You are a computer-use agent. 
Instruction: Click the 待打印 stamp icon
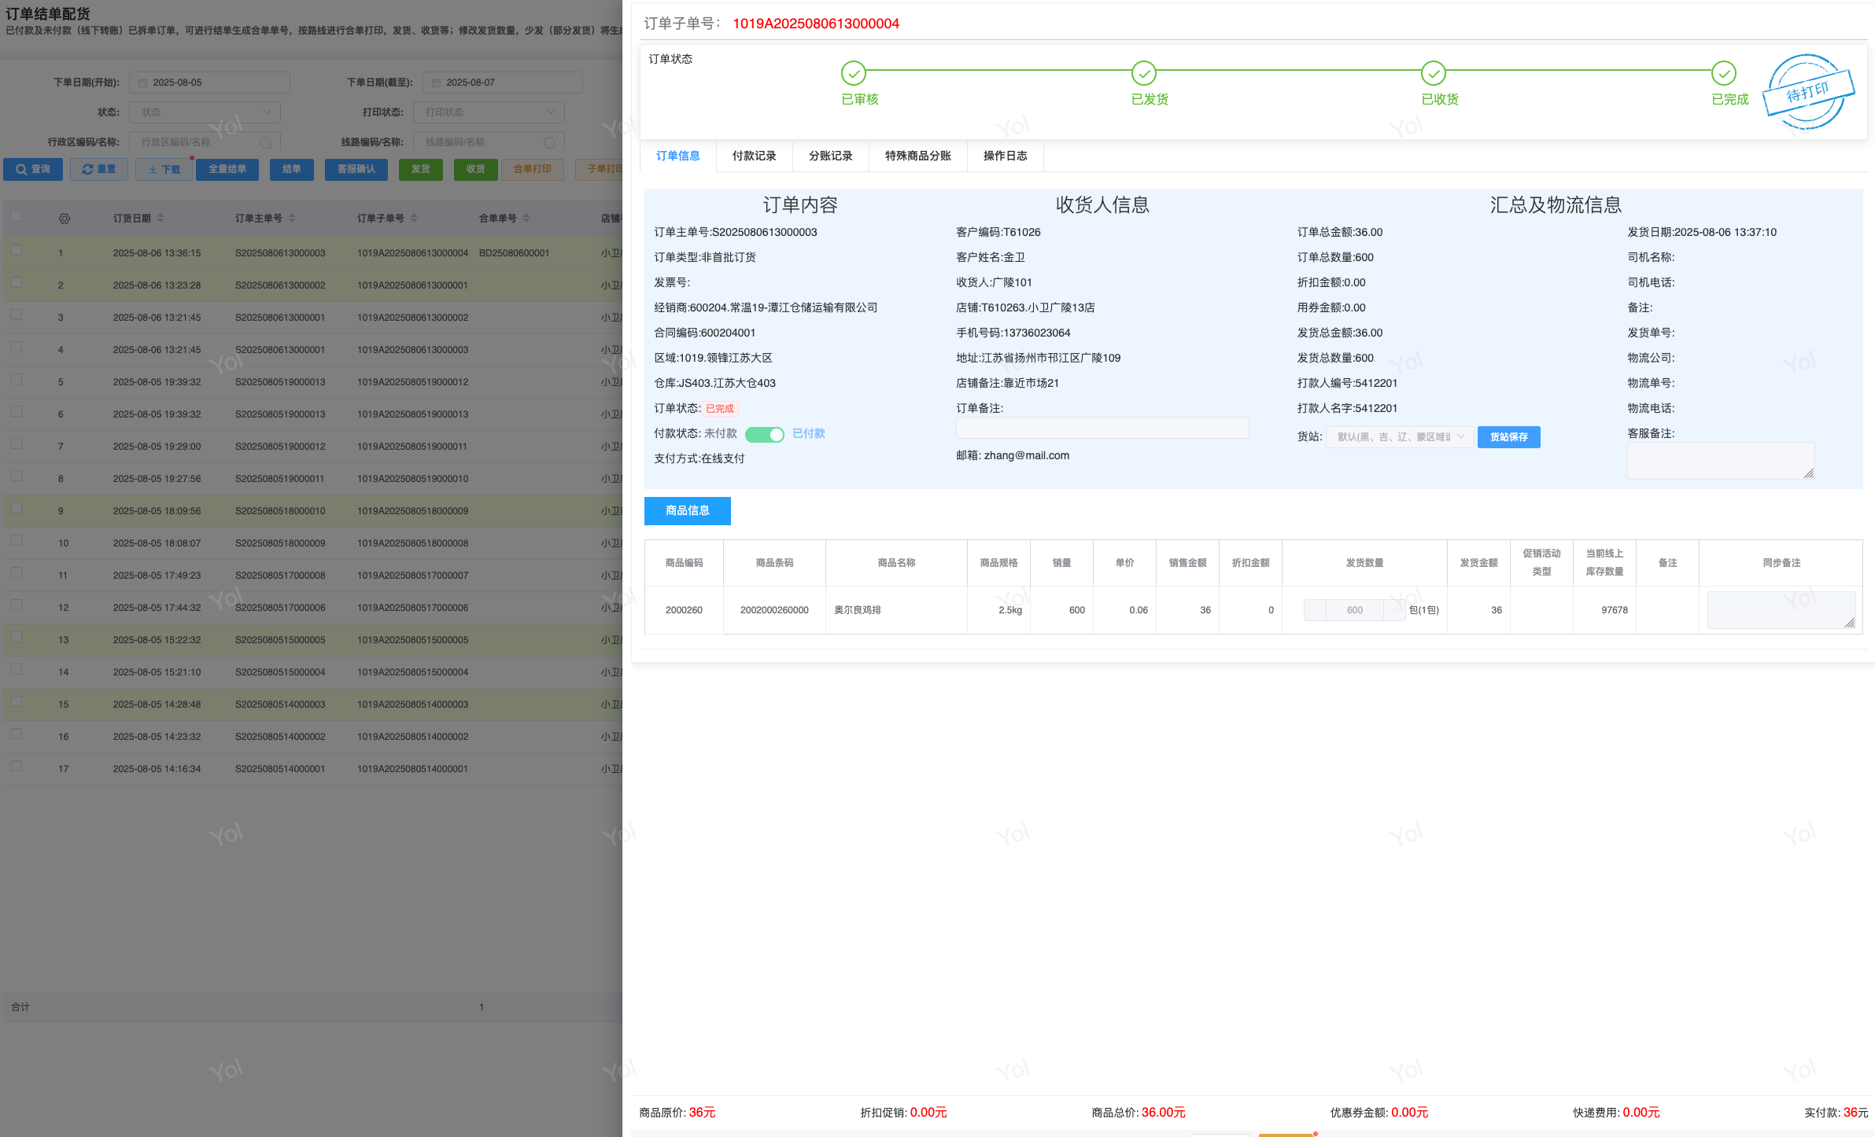pyautogui.click(x=1807, y=93)
